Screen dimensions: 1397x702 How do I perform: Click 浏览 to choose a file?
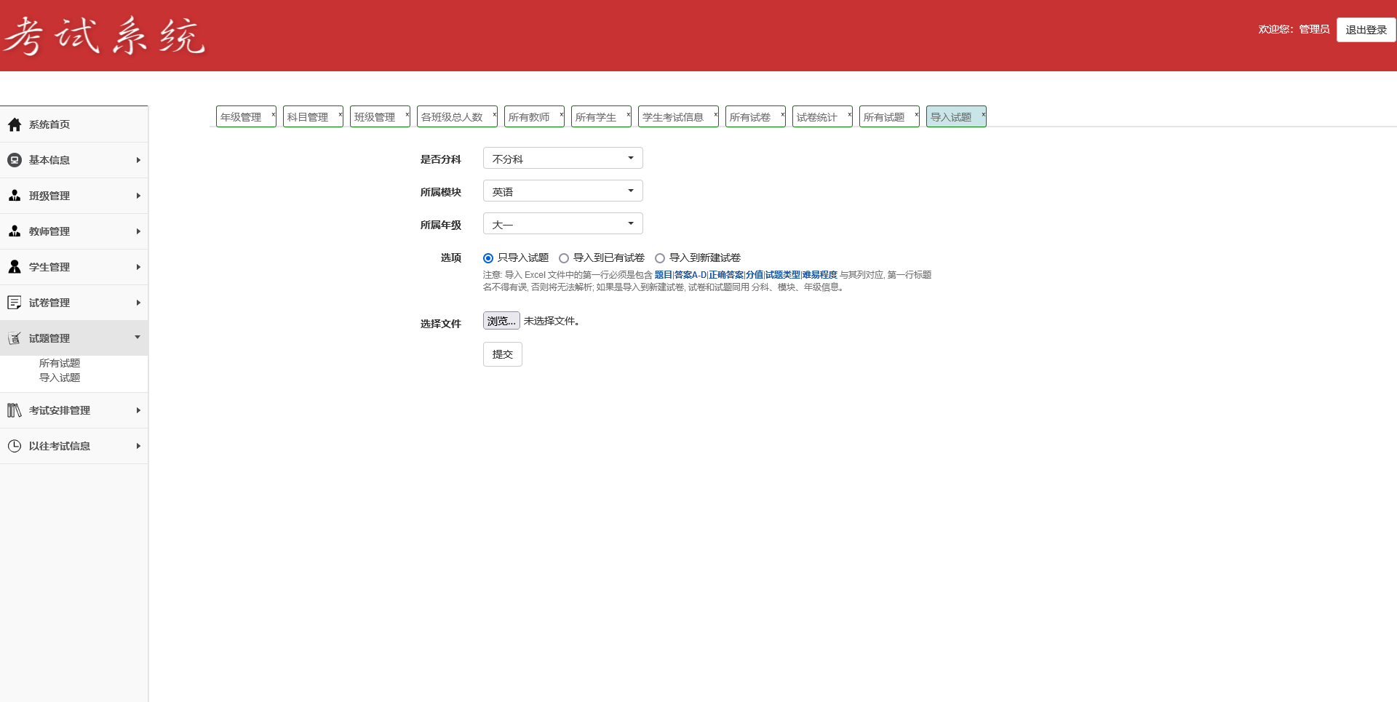coord(501,320)
